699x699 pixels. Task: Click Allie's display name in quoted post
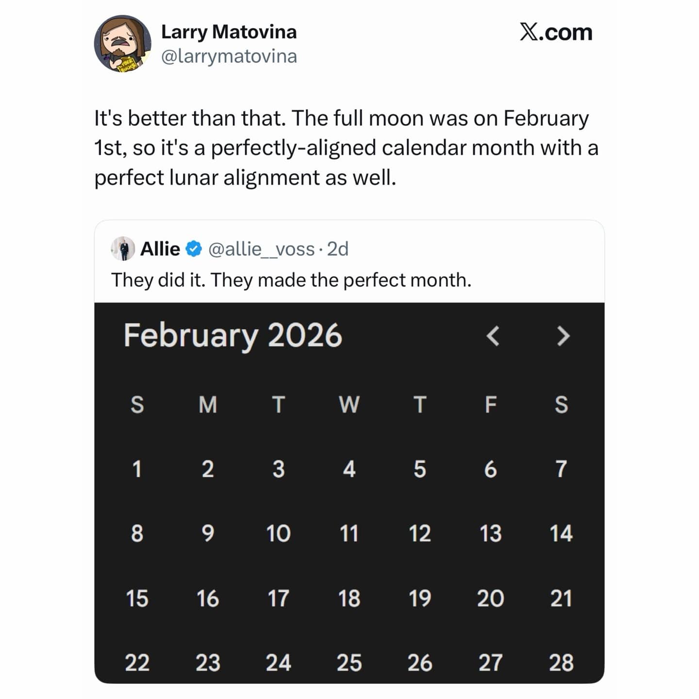(x=160, y=249)
